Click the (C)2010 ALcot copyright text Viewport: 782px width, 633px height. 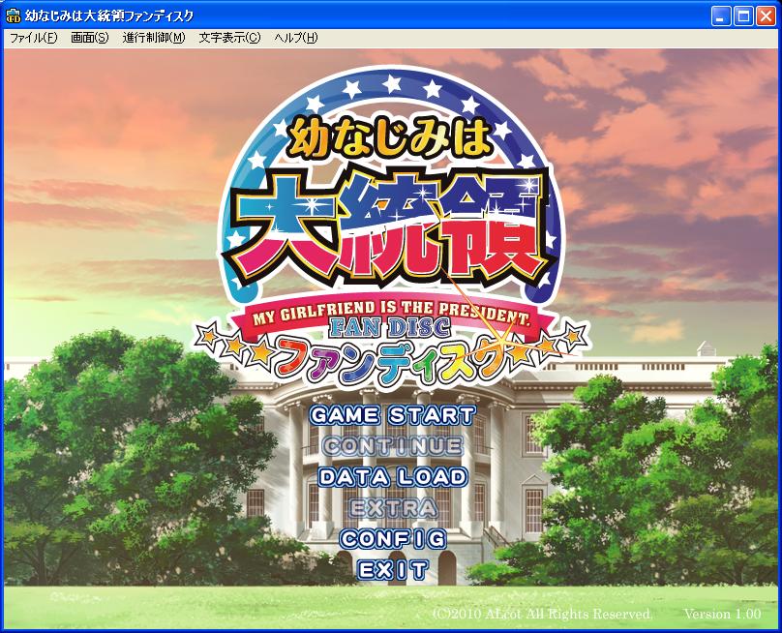click(542, 614)
